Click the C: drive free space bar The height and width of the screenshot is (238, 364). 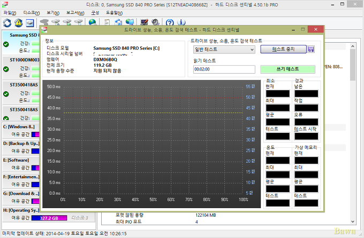(x=35, y=134)
